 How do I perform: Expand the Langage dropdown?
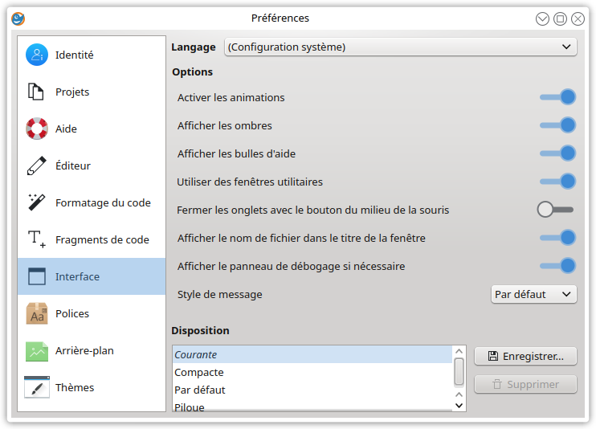pos(401,47)
